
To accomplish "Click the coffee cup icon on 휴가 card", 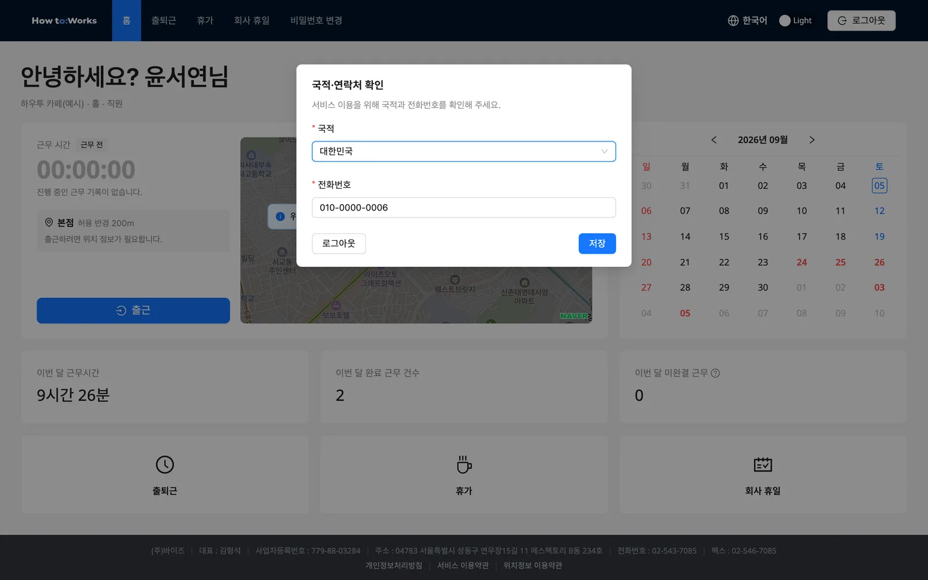I will pyautogui.click(x=464, y=465).
